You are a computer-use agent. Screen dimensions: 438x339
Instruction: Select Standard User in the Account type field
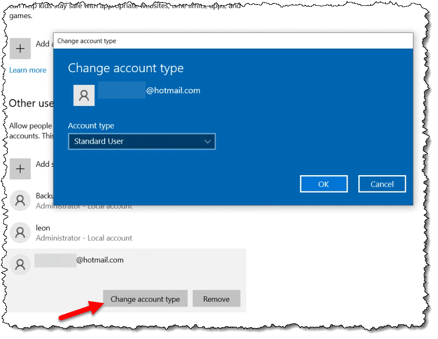142,141
